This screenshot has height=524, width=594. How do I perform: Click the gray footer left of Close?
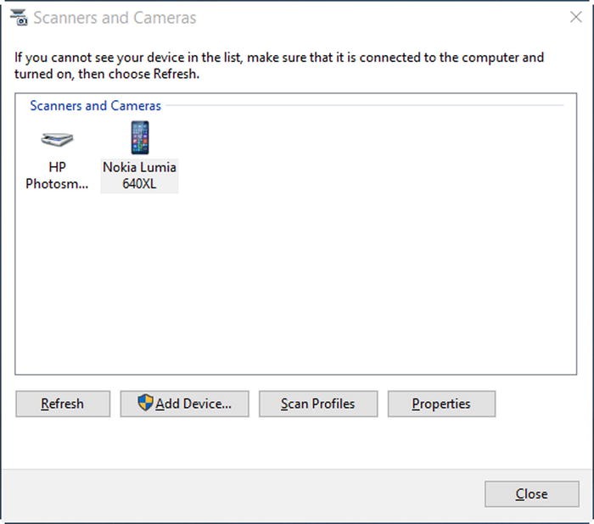pos(243,494)
